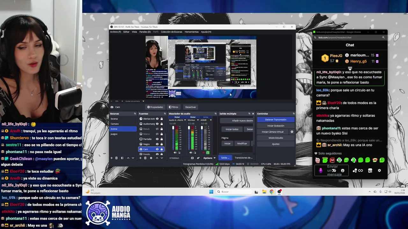The height and width of the screenshot is (229, 408).
Task: Add a new scene with the Escenas plus icon
Action: coord(112,158)
